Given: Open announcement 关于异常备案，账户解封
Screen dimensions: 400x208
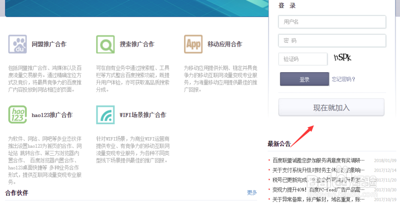Looking at the screenshot, I should 318,200.
